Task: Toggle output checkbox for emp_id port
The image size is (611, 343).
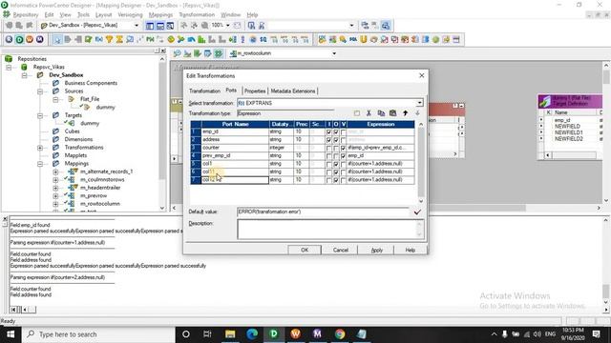Action: [x=336, y=132]
